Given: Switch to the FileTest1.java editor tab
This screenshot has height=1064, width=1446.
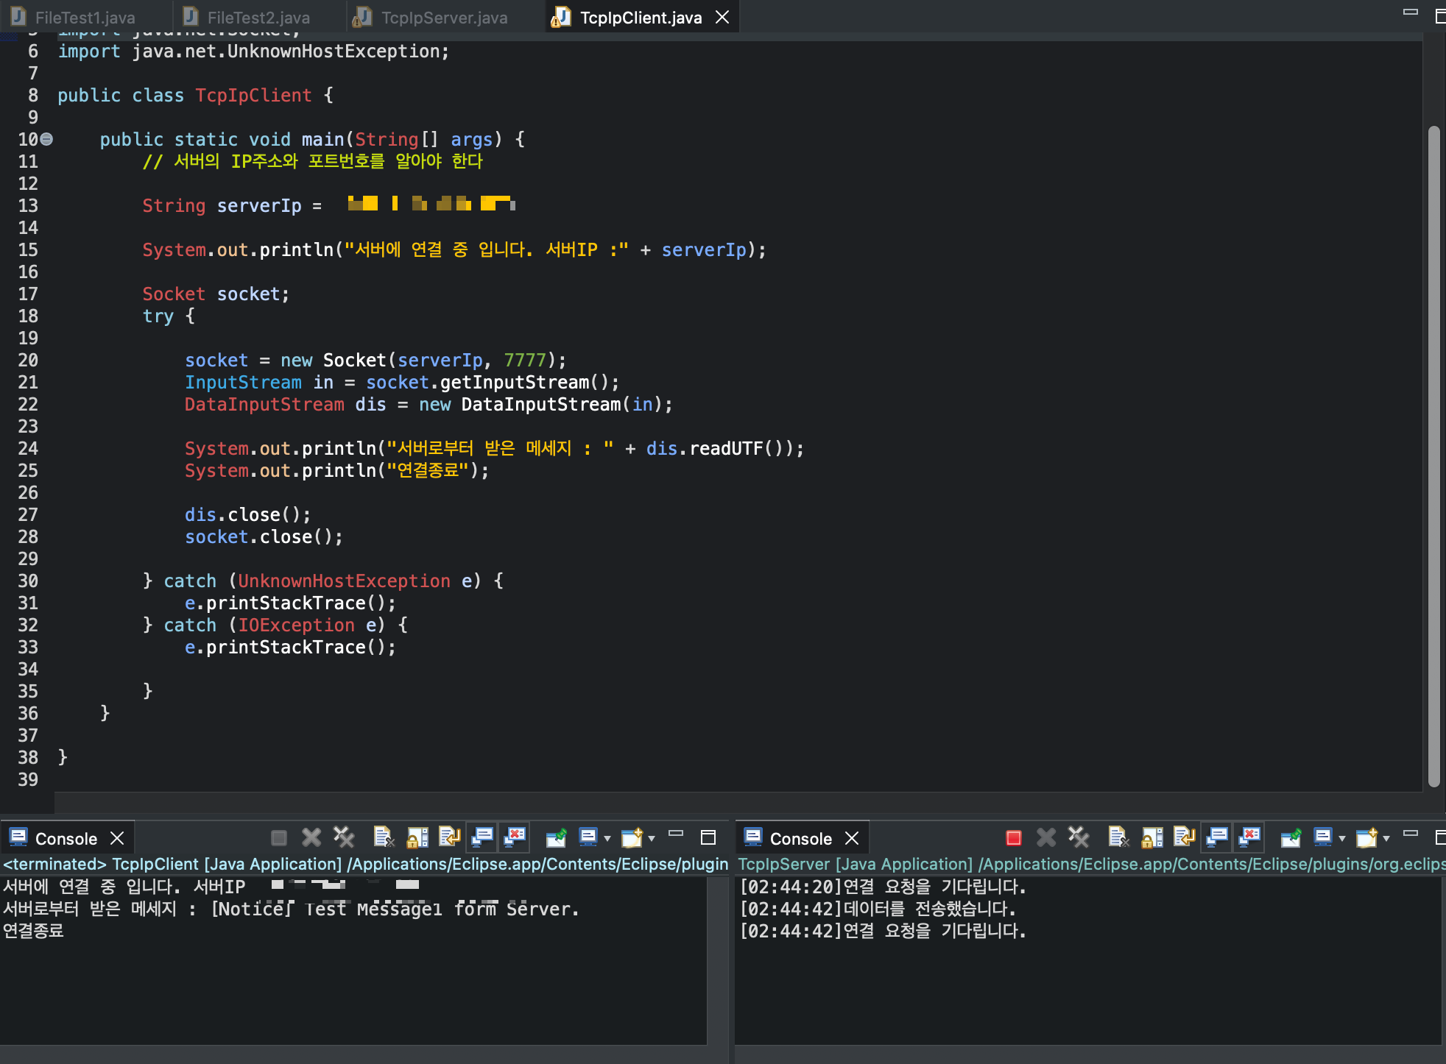Looking at the screenshot, I should [84, 18].
